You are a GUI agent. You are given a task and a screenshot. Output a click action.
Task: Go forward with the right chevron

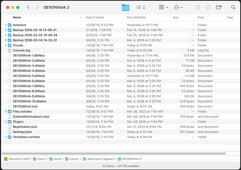point(37,7)
